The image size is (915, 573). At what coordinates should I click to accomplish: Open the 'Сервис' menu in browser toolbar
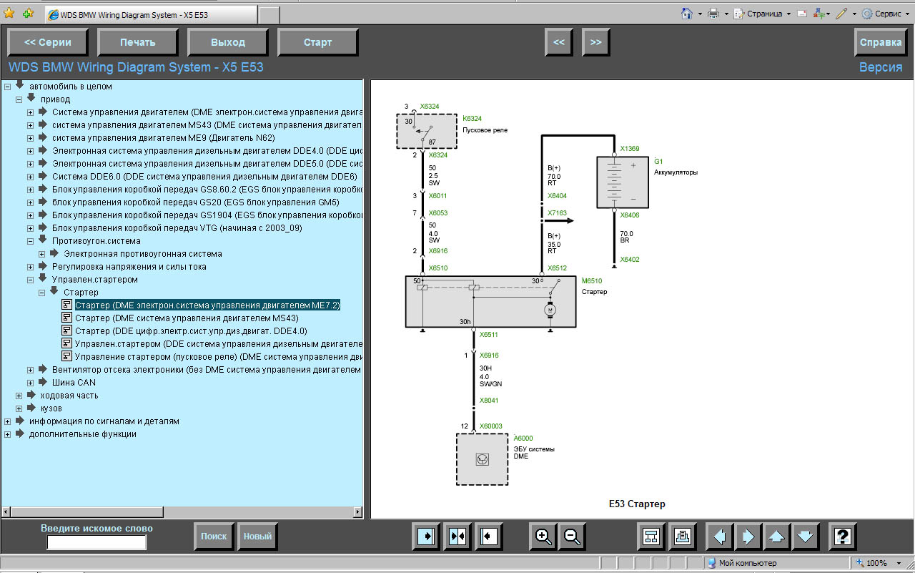point(886,14)
